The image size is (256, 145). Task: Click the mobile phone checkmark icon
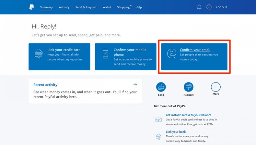(105, 54)
